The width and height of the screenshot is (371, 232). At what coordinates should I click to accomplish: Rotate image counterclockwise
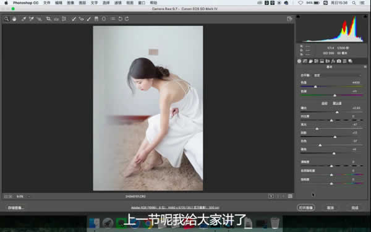point(120,19)
